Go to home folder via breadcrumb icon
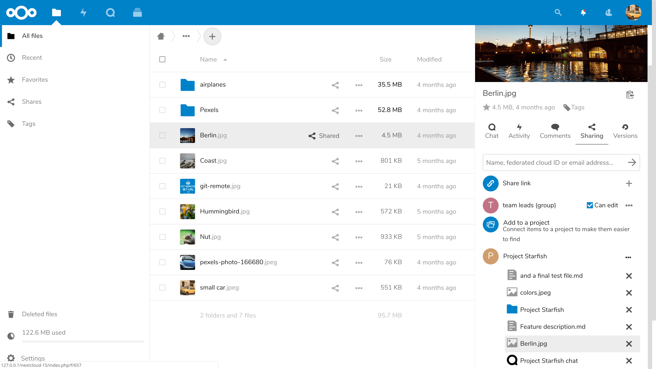The image size is (656, 369). [x=161, y=36]
